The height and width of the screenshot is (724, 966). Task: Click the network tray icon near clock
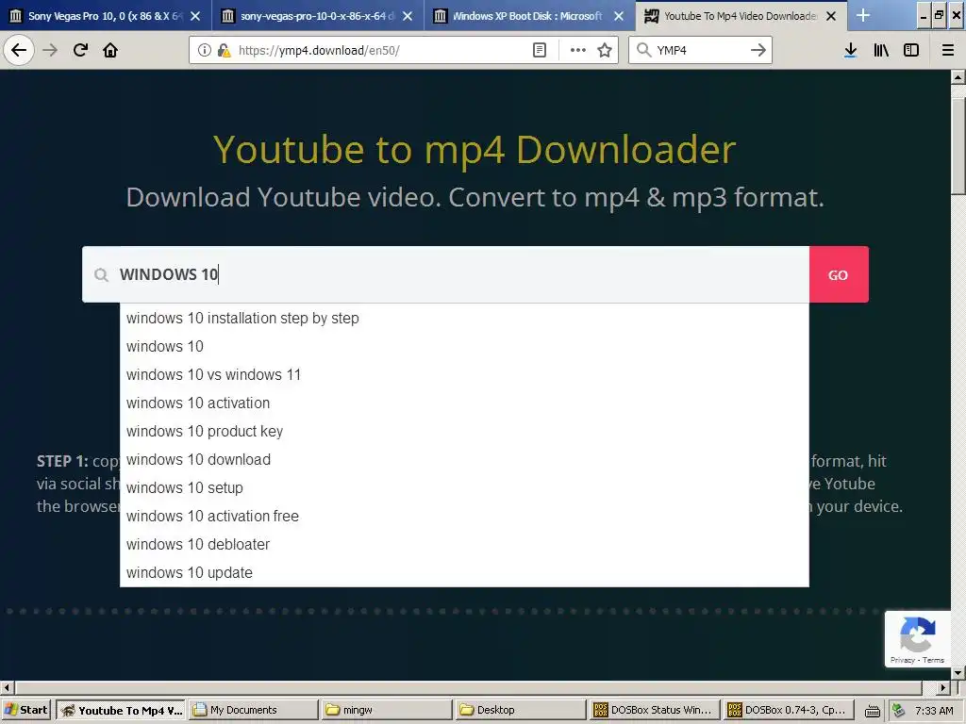tap(898, 710)
